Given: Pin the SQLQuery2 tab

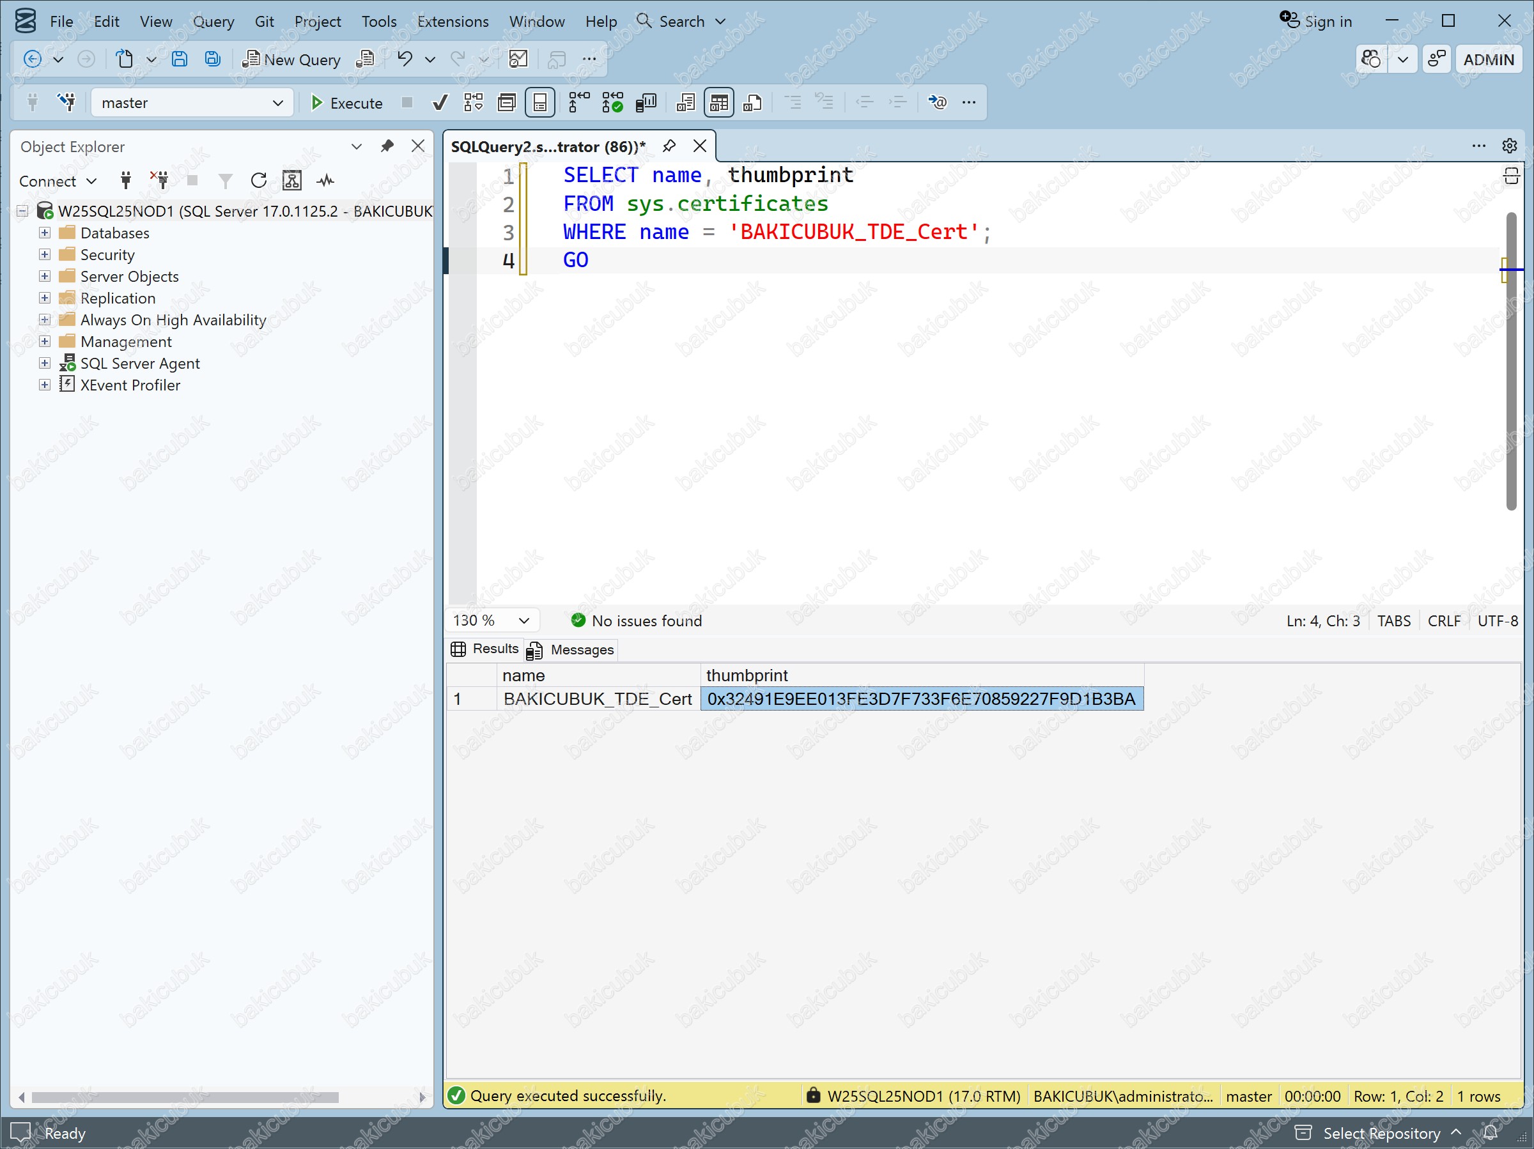Looking at the screenshot, I should (669, 146).
